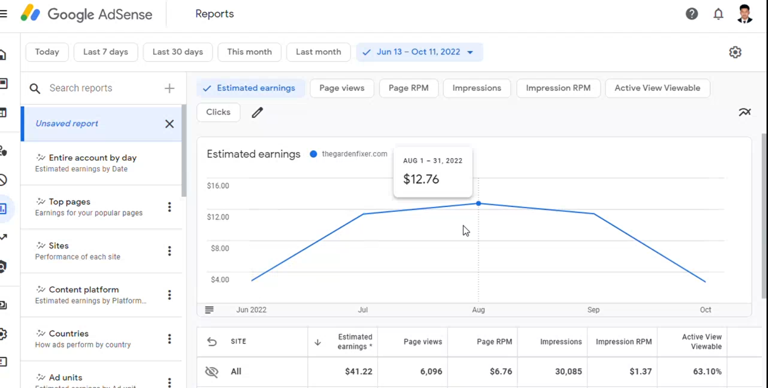Open the chart legend list icon
The width and height of the screenshot is (768, 388).
[209, 310]
